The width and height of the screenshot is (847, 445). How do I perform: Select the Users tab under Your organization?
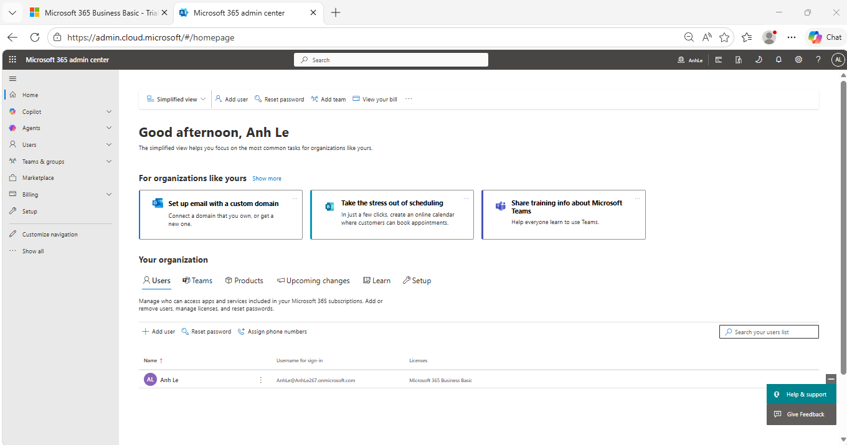pos(157,281)
